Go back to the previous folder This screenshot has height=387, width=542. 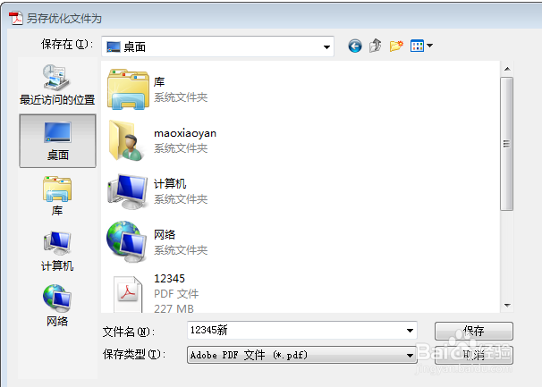click(x=355, y=46)
